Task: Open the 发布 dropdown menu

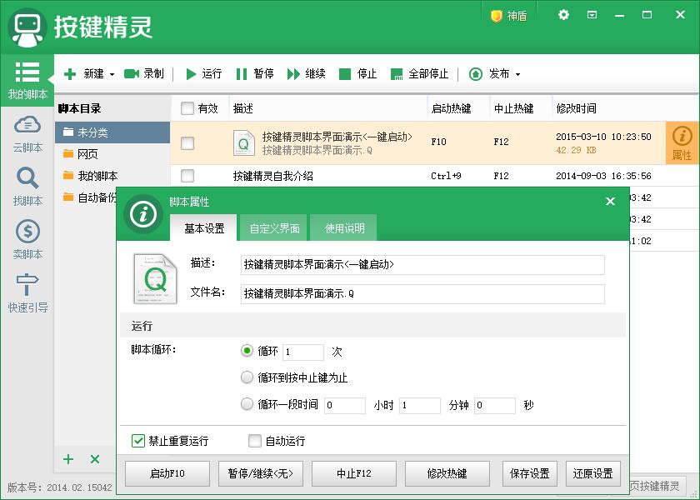Action: coord(517,74)
